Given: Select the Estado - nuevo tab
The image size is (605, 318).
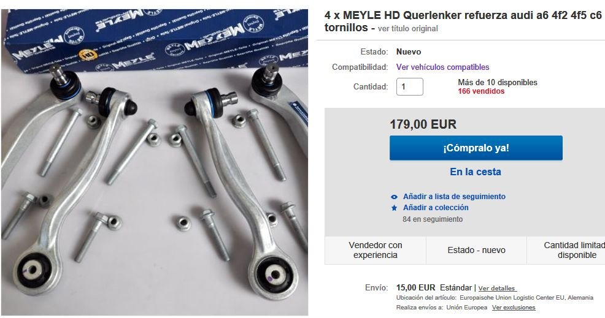Looking at the screenshot, I should click(477, 250).
